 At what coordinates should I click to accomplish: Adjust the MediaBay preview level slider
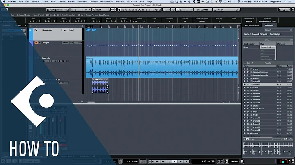point(278,139)
